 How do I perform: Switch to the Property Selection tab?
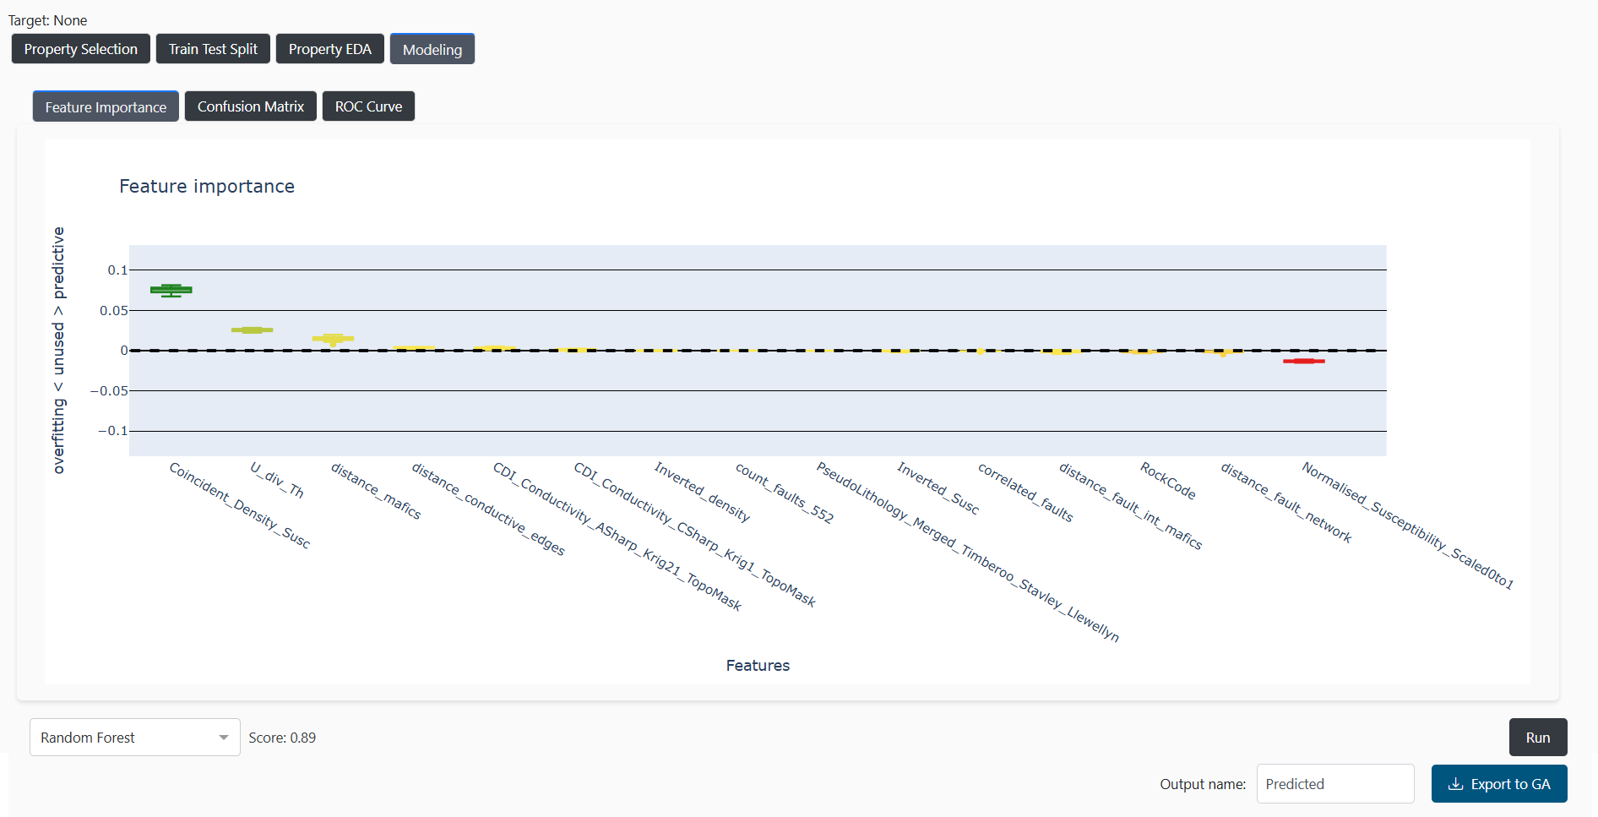tap(81, 49)
